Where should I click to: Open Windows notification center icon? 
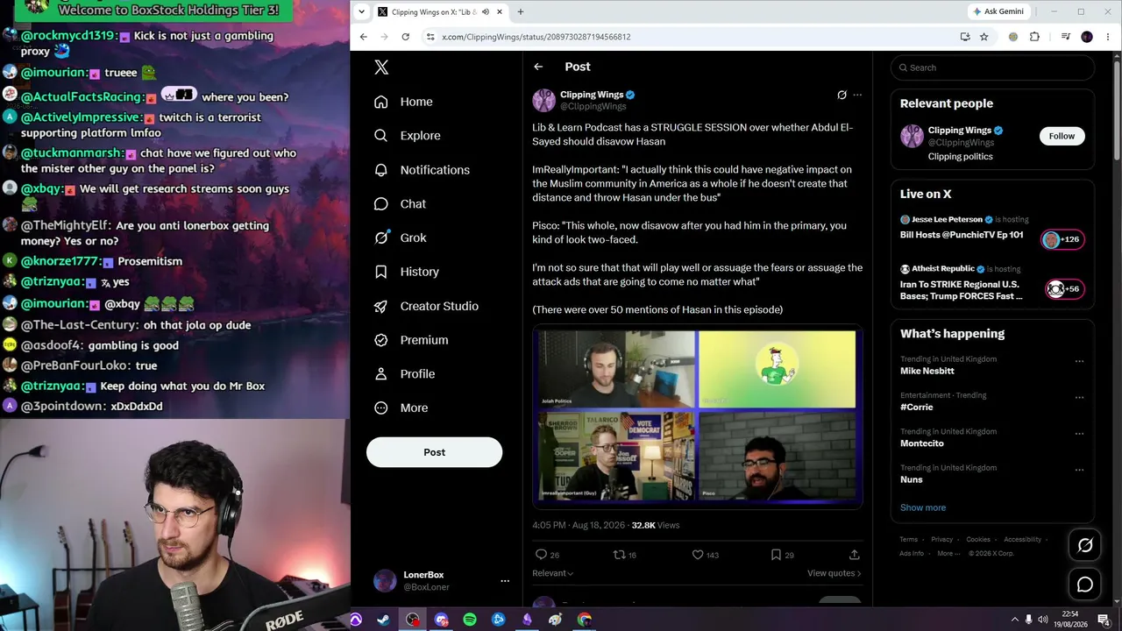click(x=1104, y=620)
